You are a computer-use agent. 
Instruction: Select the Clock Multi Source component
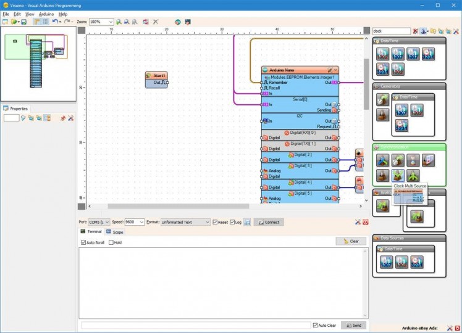coord(398,176)
